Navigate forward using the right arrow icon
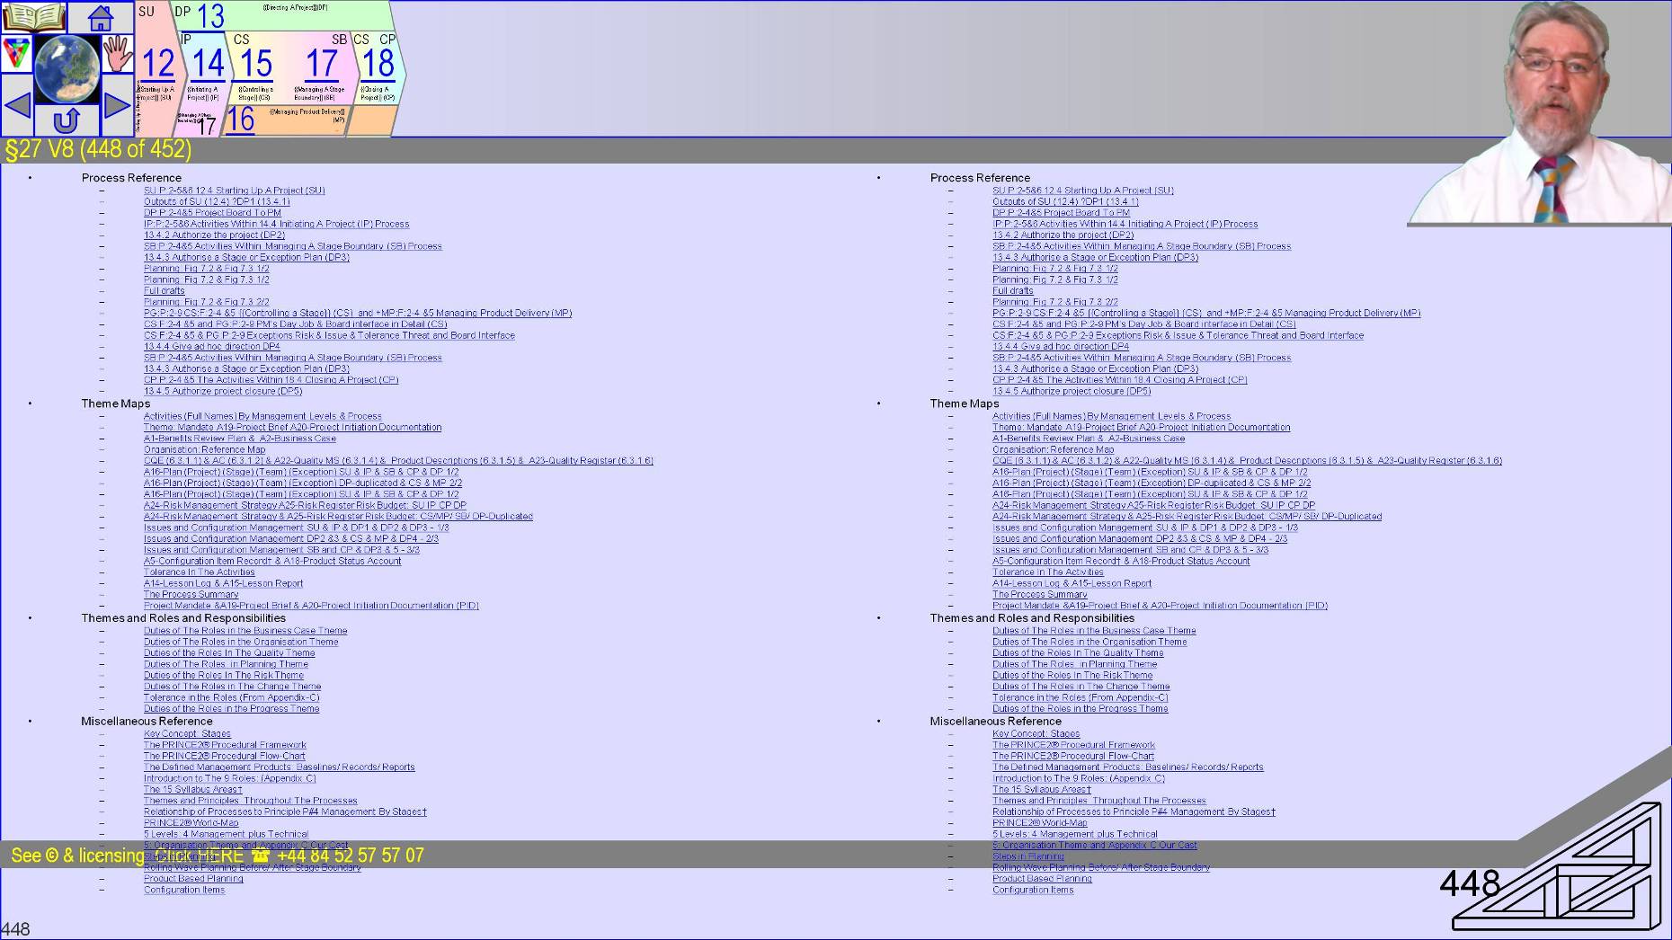This screenshot has height=940, width=1672. click(x=117, y=106)
